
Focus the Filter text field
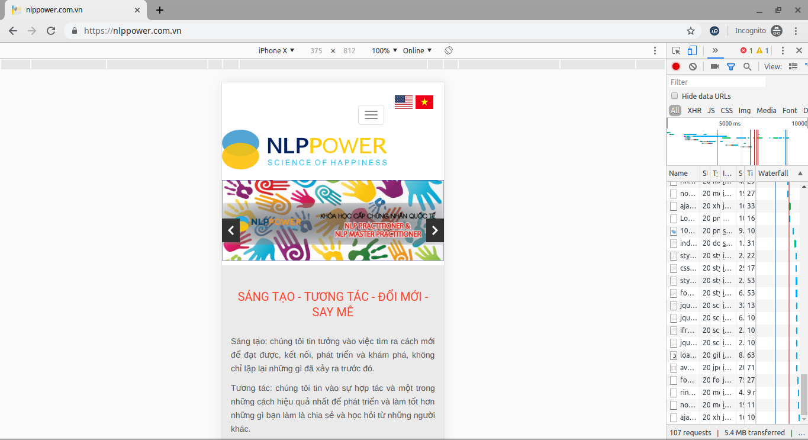tap(717, 82)
